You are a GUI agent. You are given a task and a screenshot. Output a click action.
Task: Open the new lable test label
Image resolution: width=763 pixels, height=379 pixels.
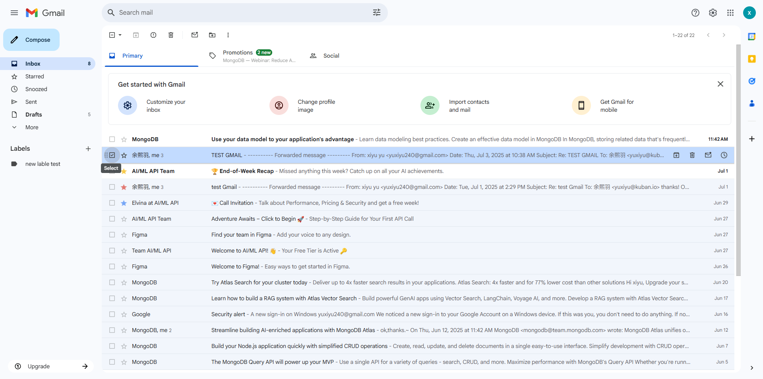tap(43, 164)
